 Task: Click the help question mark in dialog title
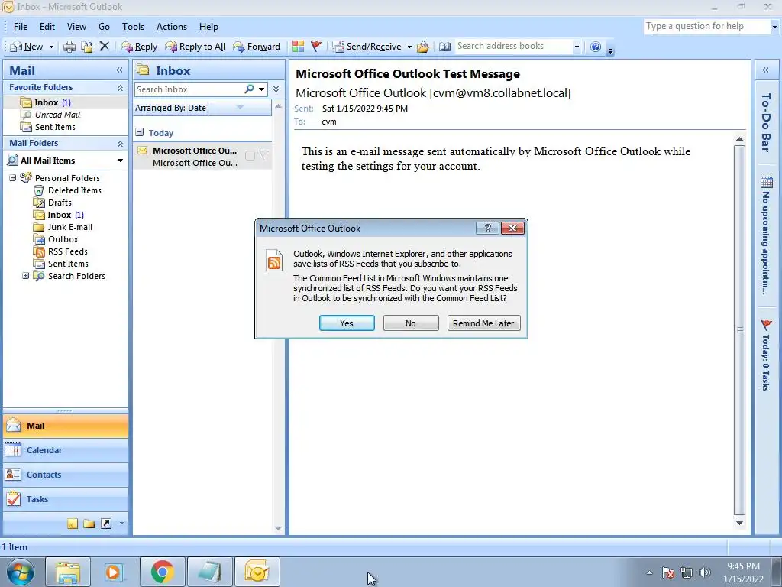point(488,228)
